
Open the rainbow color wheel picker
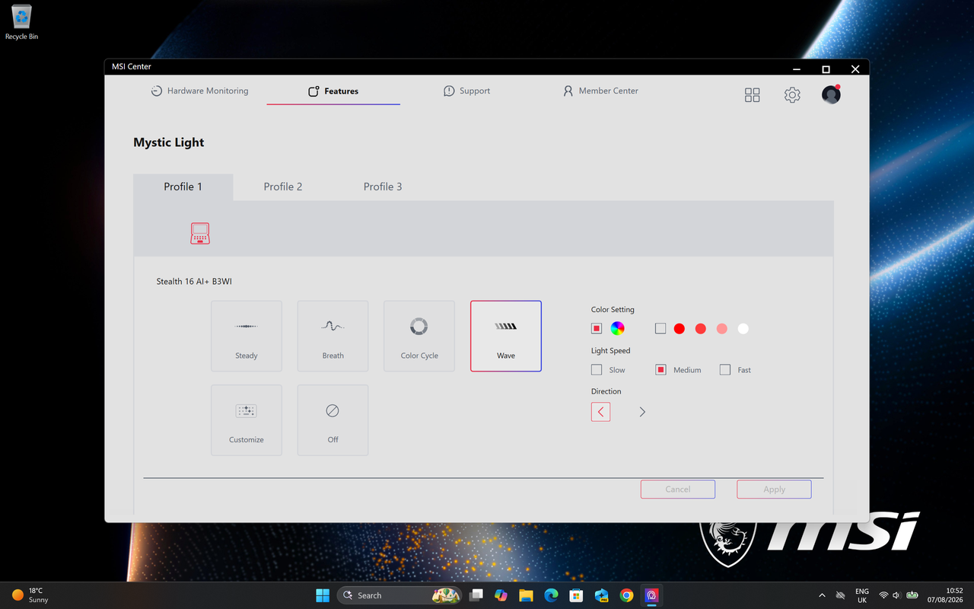tap(618, 329)
